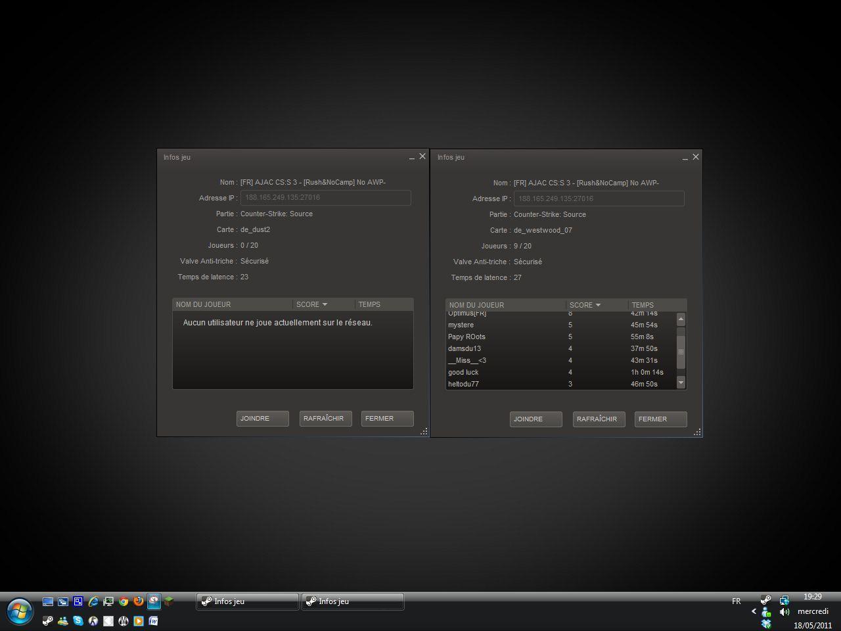Open the volume control in the tray
This screenshot has height=631, width=841.
pyautogui.click(x=784, y=612)
